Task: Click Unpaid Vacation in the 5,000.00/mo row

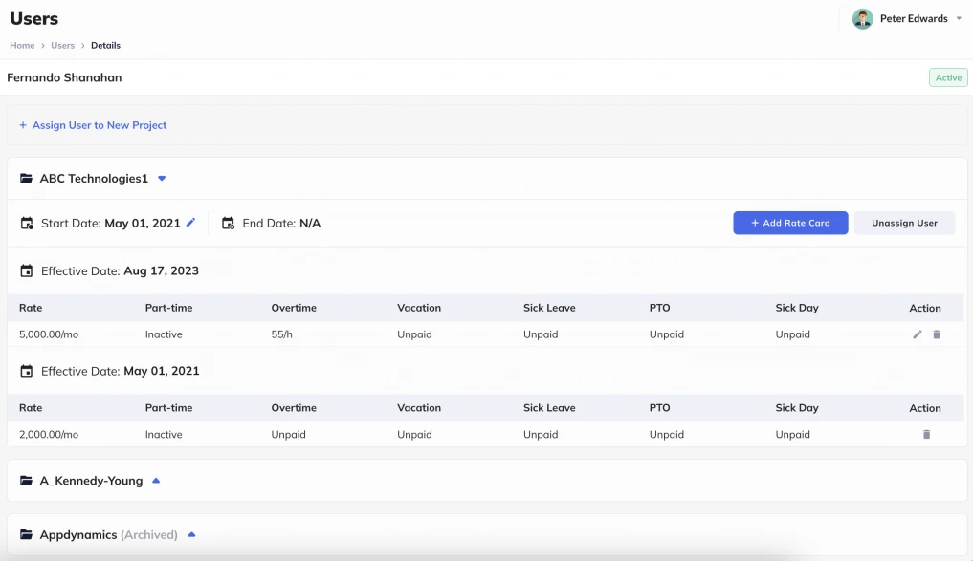Action: 414,334
